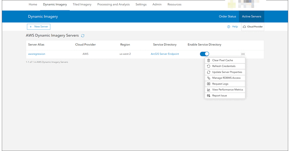Open the Admin tab
Screen dimensions: 290x151
tap(157, 4)
